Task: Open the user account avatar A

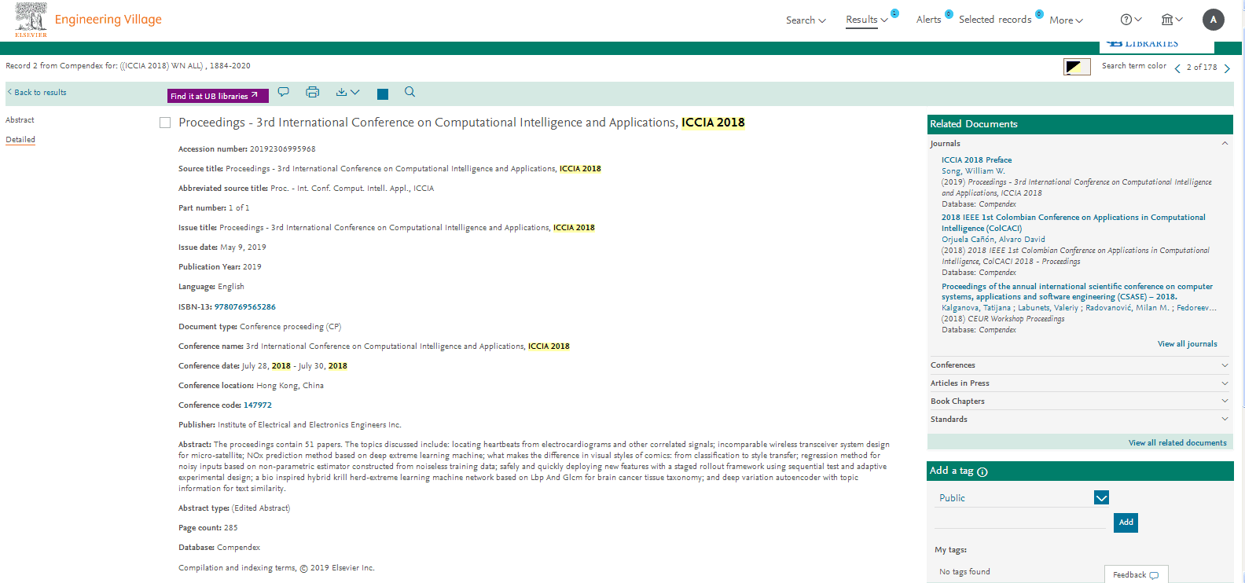Action: click(x=1214, y=20)
